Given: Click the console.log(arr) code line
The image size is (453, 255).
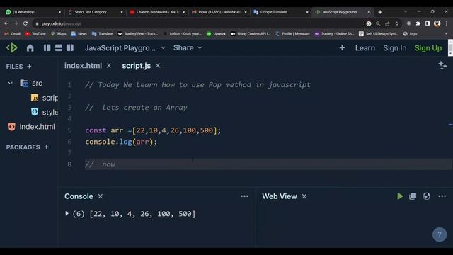Looking at the screenshot, I should tap(121, 142).
